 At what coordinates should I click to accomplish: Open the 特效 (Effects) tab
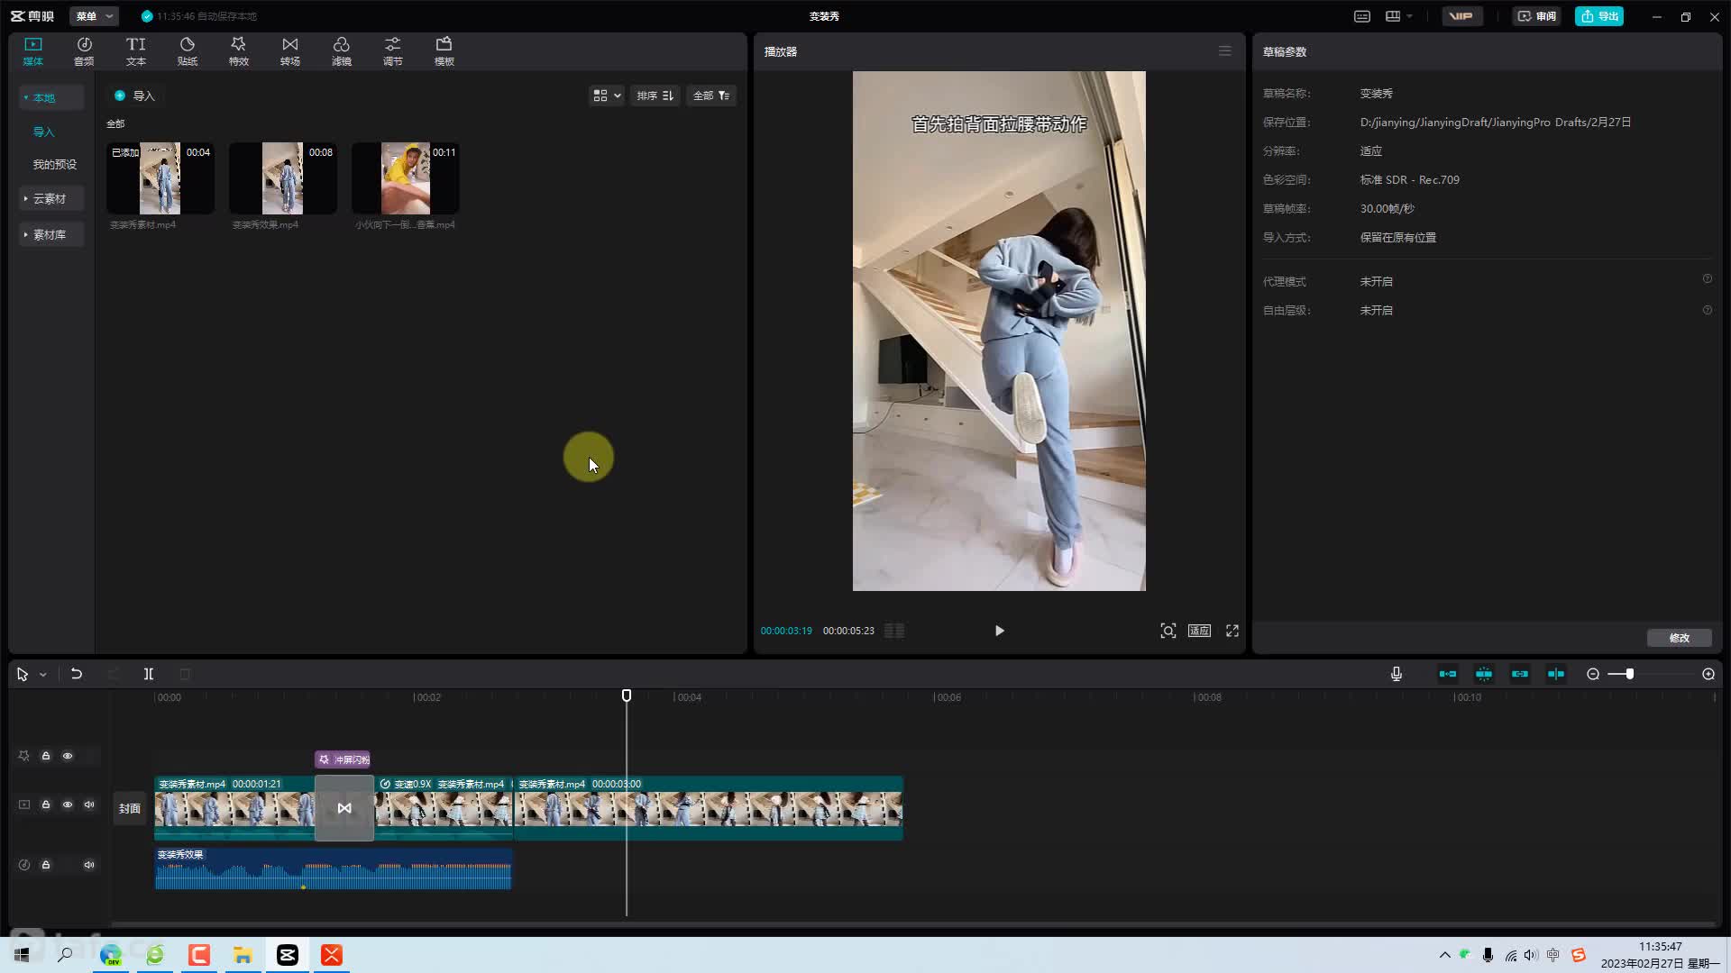pos(239,51)
